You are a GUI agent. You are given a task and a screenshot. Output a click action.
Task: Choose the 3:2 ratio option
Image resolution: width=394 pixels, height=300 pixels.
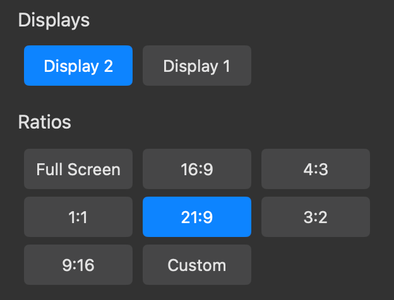(x=316, y=217)
